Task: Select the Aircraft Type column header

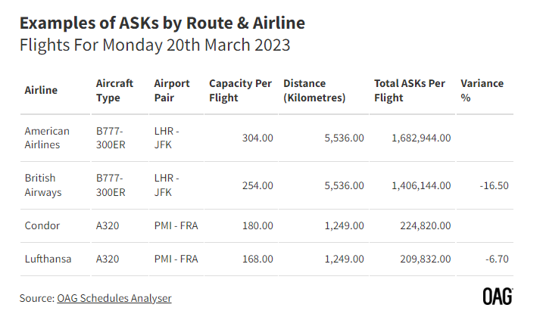Action: (x=114, y=91)
